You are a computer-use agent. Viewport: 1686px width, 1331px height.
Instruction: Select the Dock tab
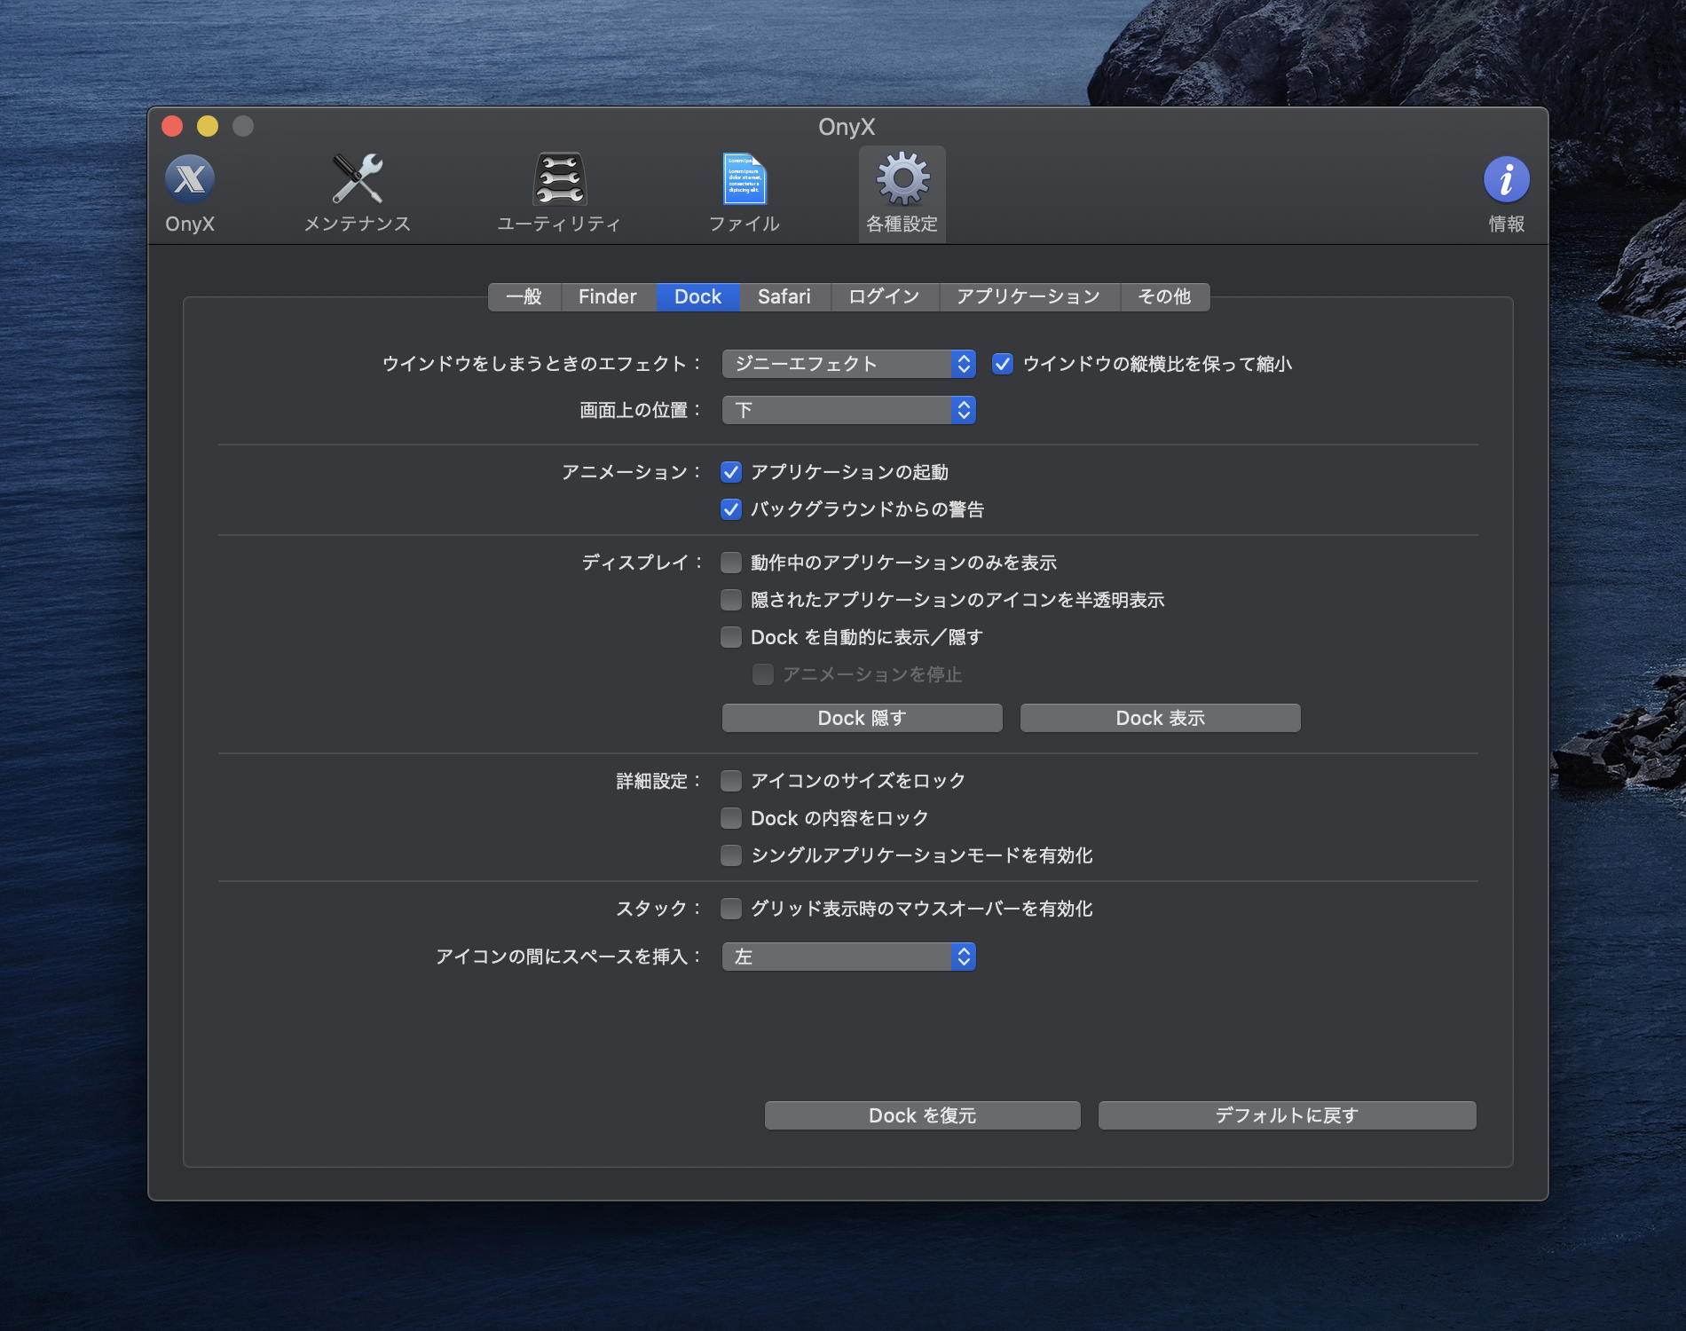[x=698, y=296]
